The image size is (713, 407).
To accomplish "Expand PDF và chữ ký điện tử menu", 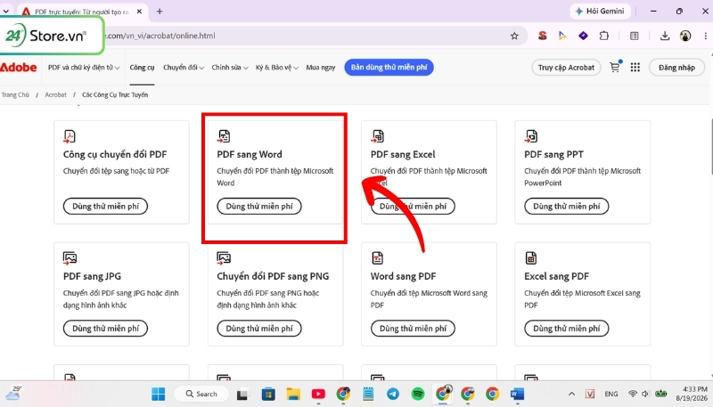I will (x=84, y=67).
